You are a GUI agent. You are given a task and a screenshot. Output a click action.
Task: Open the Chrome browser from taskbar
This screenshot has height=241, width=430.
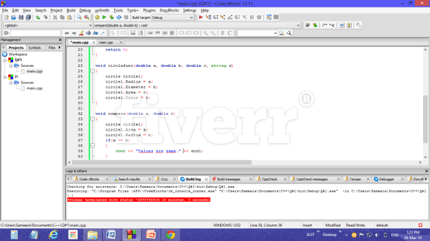170,235
